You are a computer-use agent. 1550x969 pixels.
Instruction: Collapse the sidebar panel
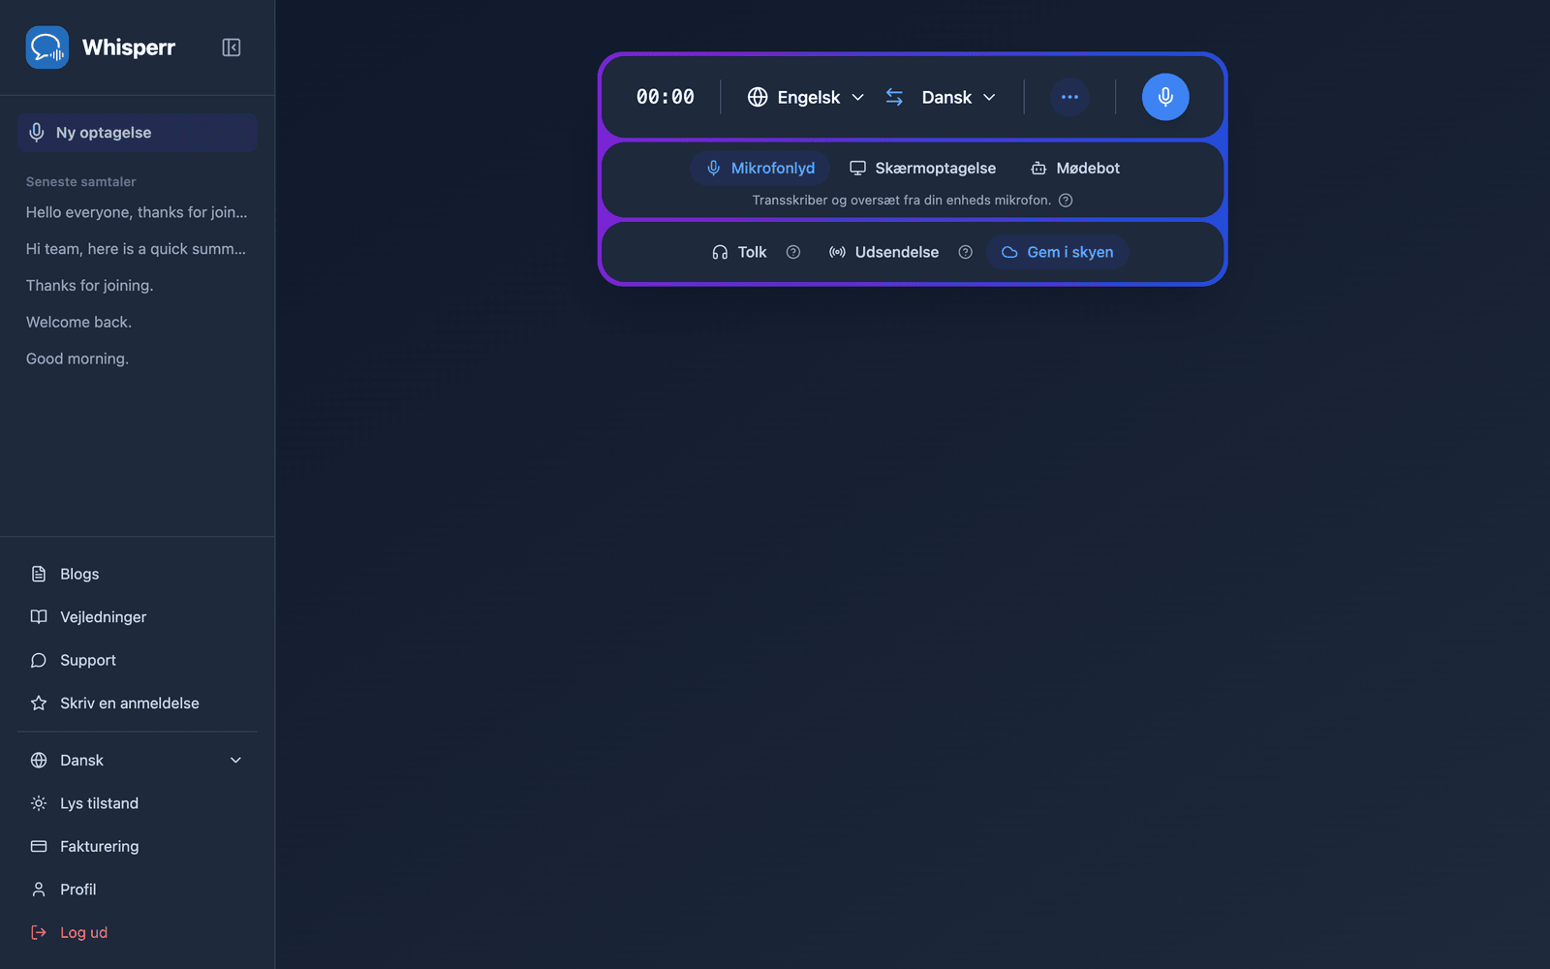click(231, 47)
